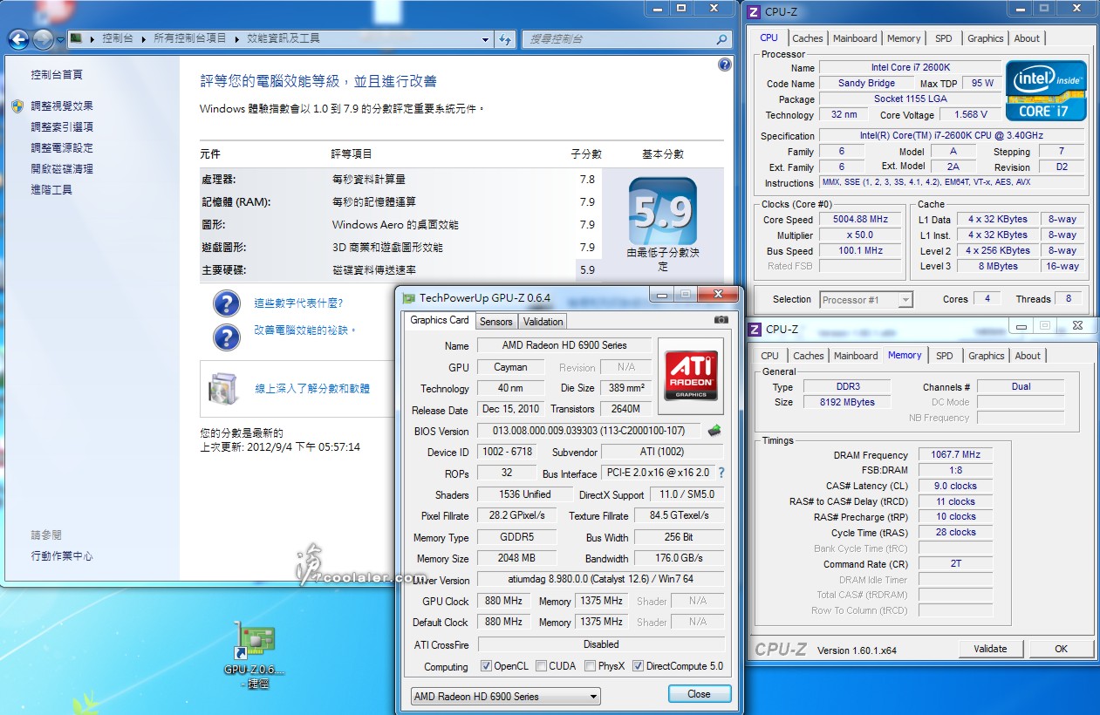Open the recent pages dropdown beside nav arrows

pyautogui.click(x=59, y=39)
